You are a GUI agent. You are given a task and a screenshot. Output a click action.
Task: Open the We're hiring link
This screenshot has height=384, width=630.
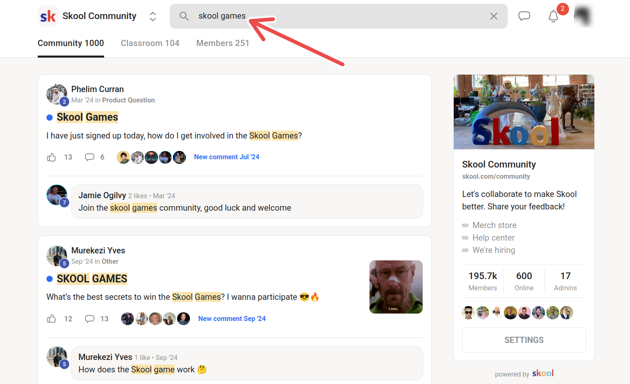[x=494, y=250]
